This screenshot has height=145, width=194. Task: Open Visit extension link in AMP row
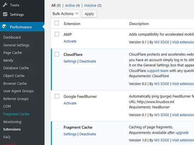pyautogui.click(x=183, y=42)
